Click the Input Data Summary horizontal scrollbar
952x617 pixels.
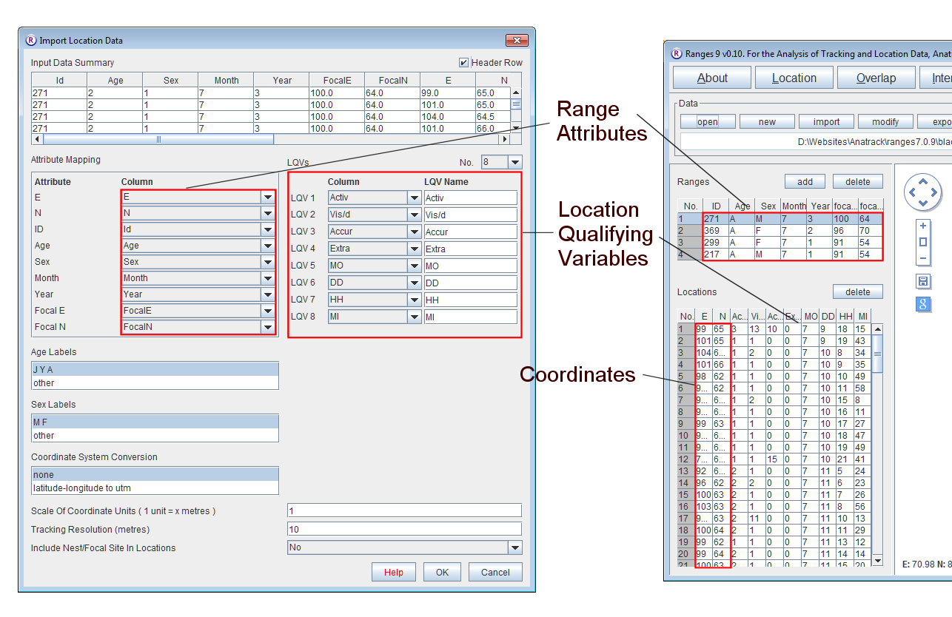click(x=158, y=139)
